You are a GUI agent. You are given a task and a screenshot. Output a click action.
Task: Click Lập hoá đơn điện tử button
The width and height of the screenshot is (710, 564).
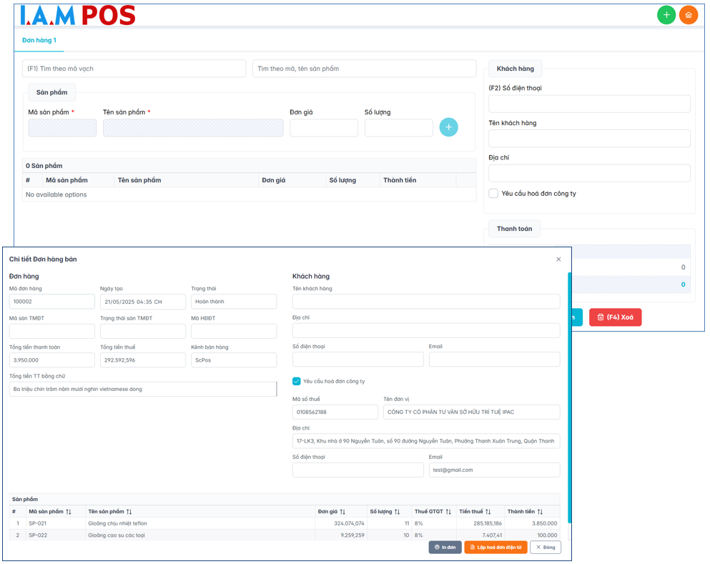(495, 548)
